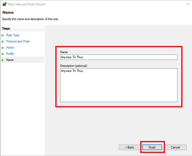
Task: Click the Steps header in sidebar
Action: click(x=6, y=28)
